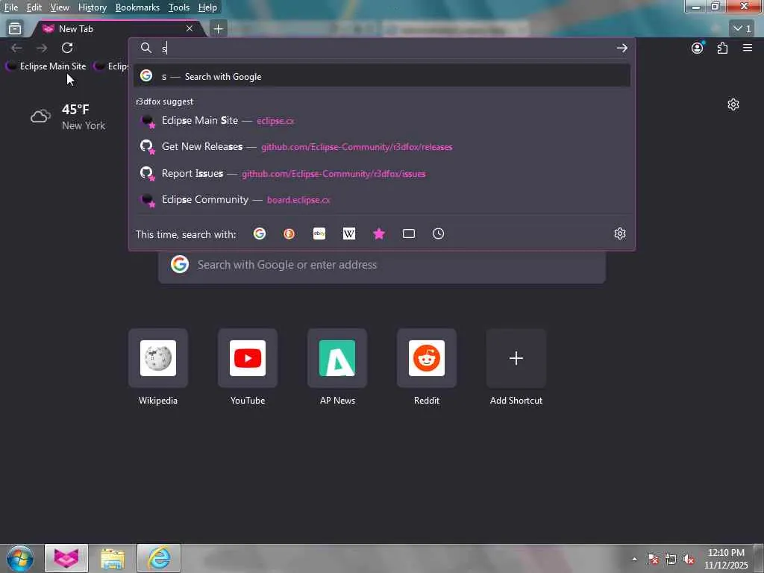Open Eclipse Community suggestion board.eclipse.cx
This screenshot has height=573, width=764.
(x=382, y=200)
